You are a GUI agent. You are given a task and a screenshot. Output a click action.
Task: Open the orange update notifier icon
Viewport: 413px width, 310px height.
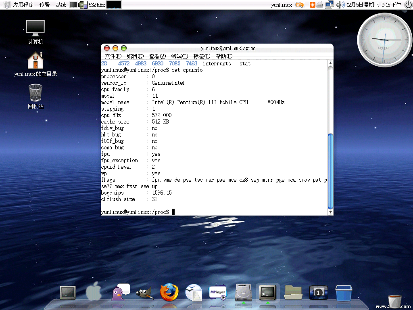click(313, 5)
